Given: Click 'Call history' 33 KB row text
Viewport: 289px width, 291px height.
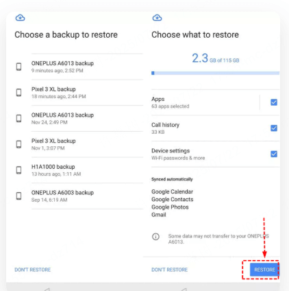Looking at the screenshot, I should pos(165,128).
